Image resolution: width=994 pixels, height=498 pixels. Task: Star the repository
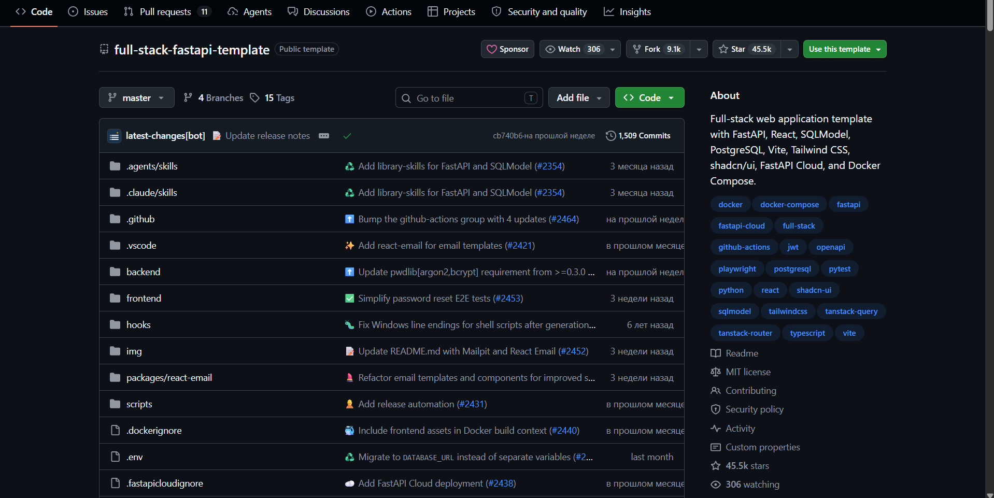746,49
